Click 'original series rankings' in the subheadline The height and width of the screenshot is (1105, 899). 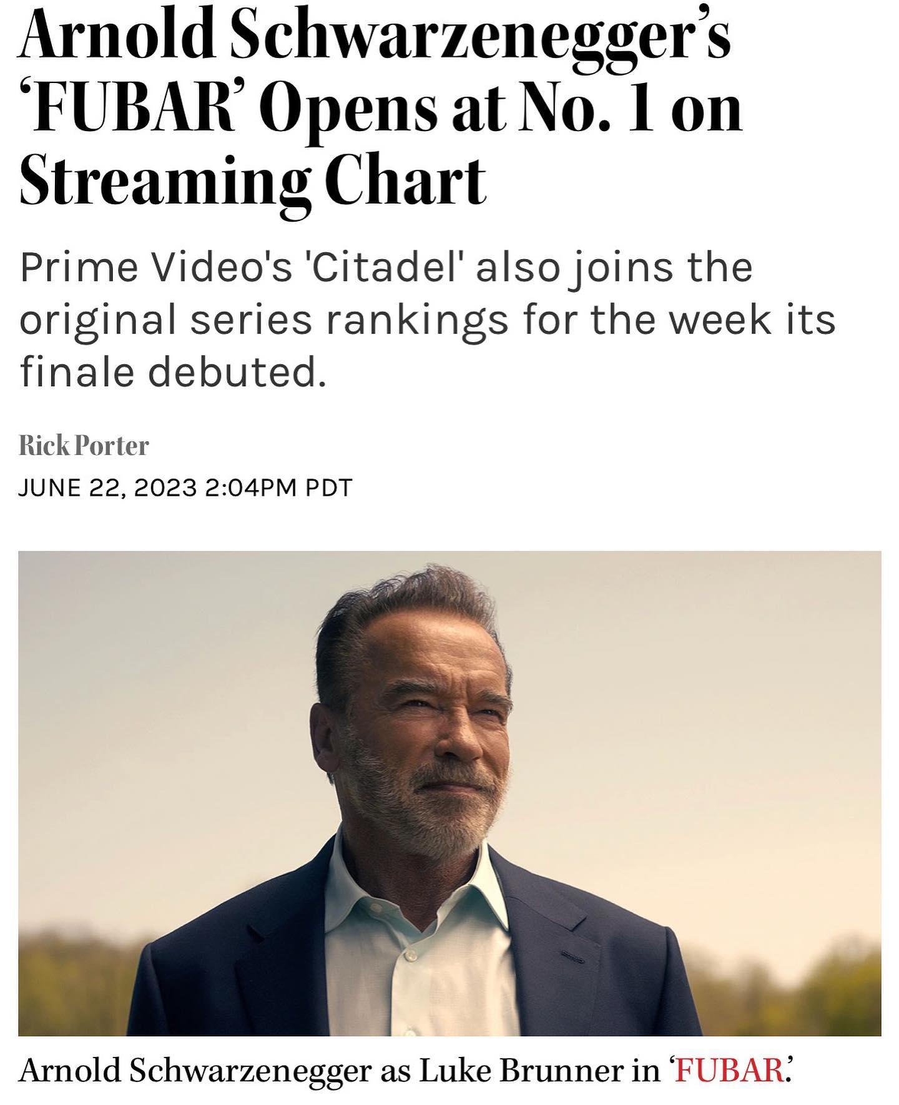coord(263,320)
